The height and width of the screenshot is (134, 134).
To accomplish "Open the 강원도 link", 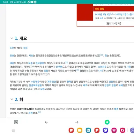I will point(108,85).
